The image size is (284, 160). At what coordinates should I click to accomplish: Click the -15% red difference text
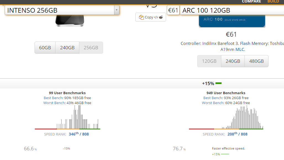[67, 148]
